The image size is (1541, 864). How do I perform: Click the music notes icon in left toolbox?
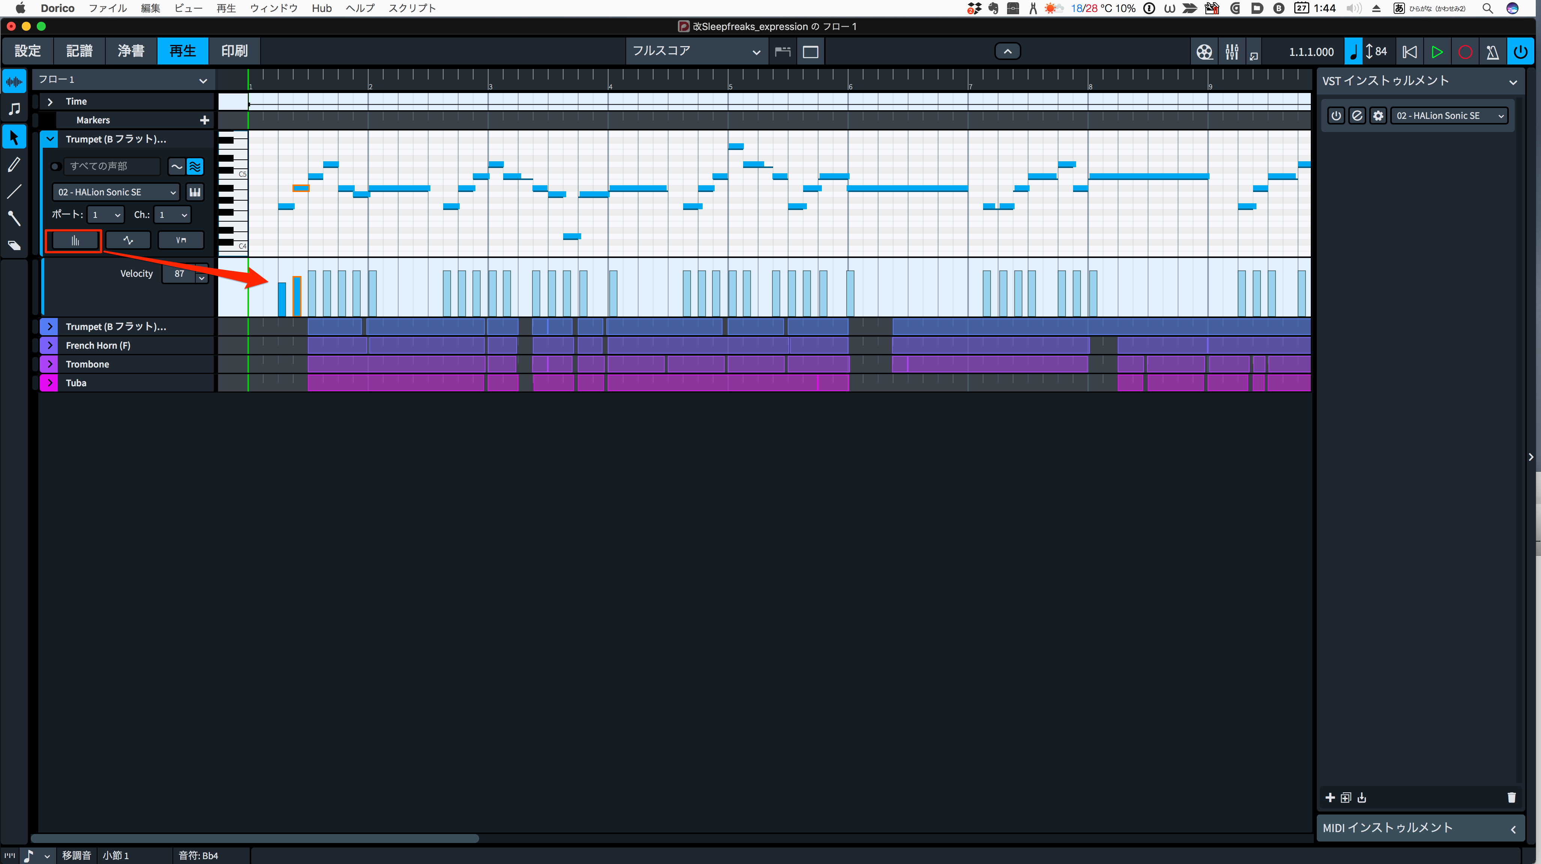coord(14,109)
